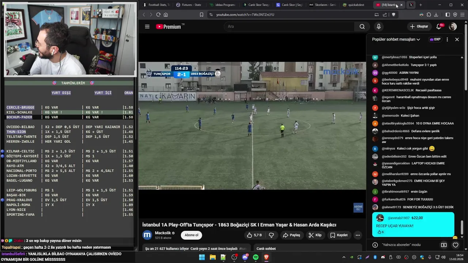Close the active YouTube tab
Screen dimensions: 468x263
[401, 5]
